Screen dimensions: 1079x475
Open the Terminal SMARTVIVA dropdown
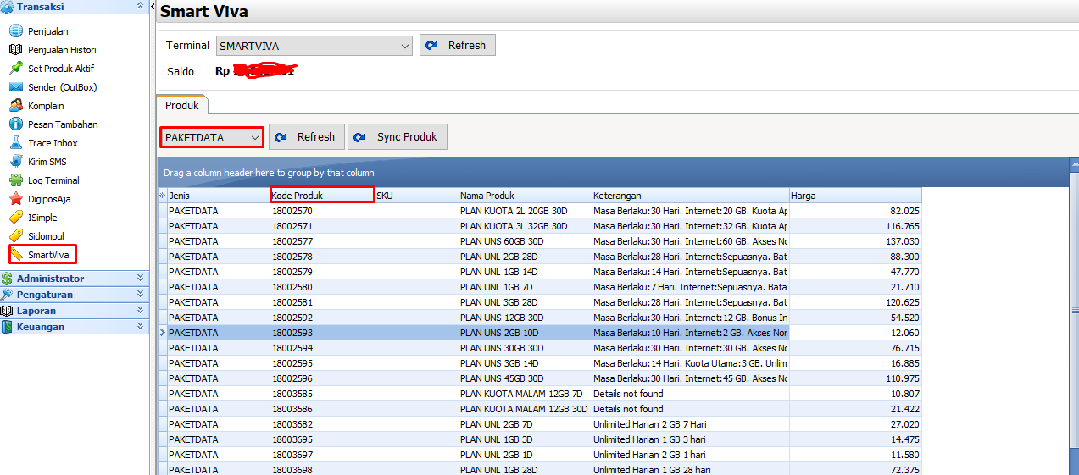314,46
